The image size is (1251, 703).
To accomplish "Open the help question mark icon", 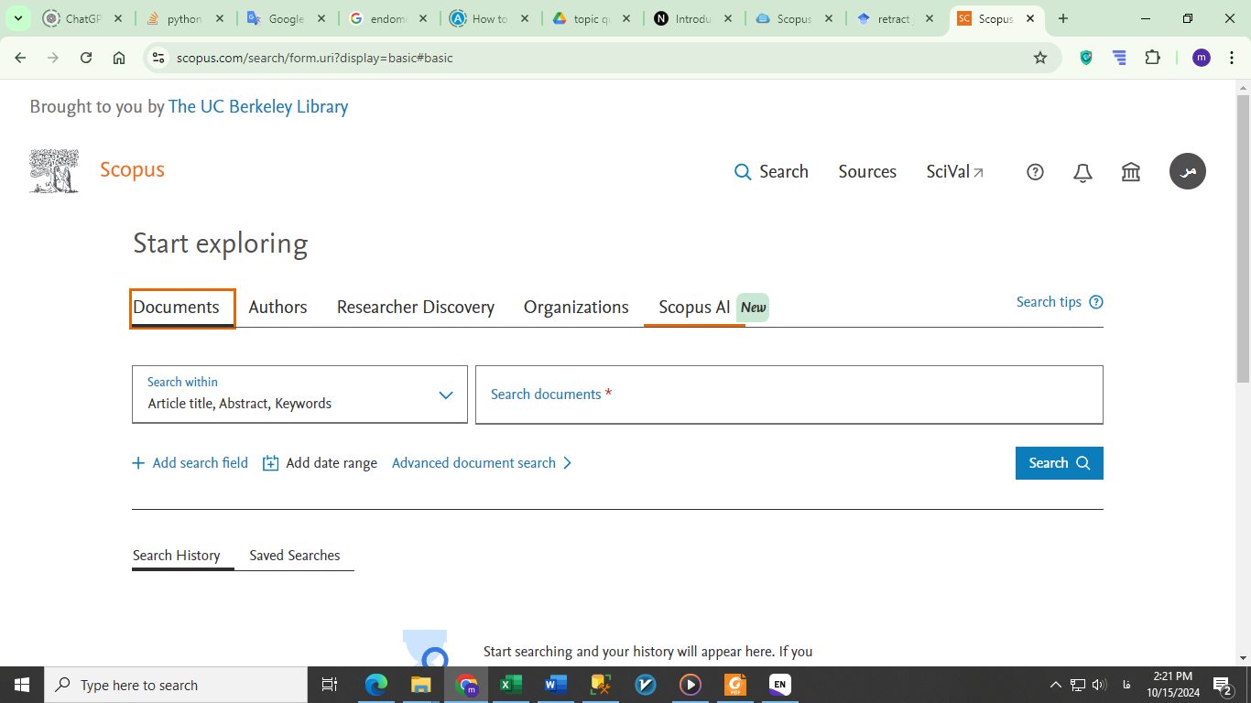I will pos(1035,172).
